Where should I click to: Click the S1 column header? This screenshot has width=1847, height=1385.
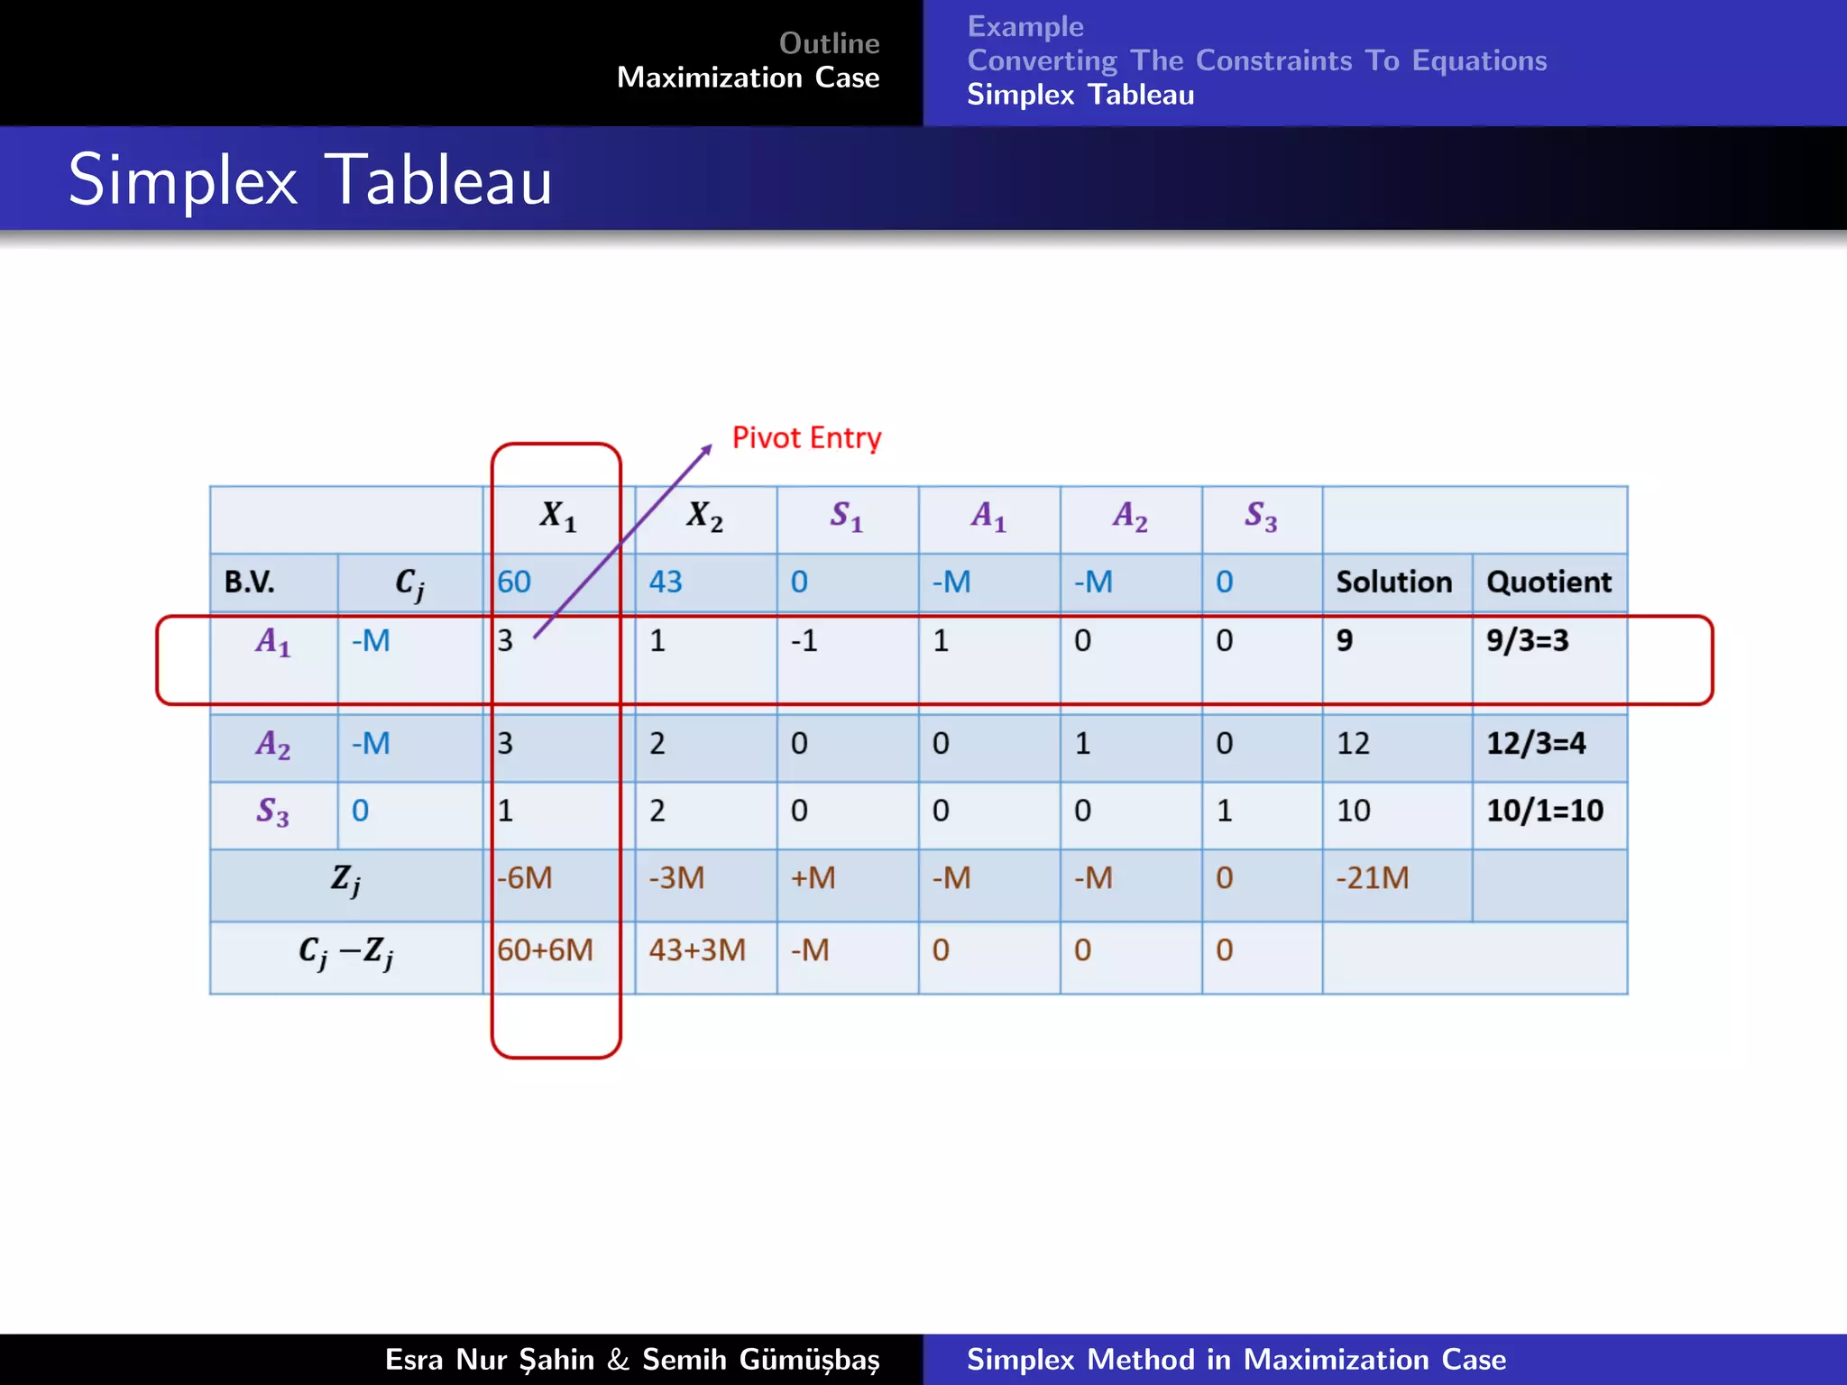pos(846,516)
